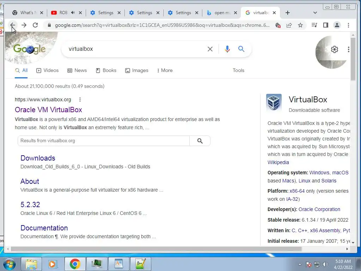The height and width of the screenshot is (271, 361).
Task: Select the Images search filter
Action: click(136, 71)
